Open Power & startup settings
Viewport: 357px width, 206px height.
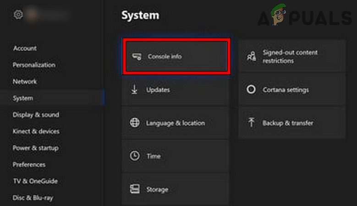pos(35,148)
